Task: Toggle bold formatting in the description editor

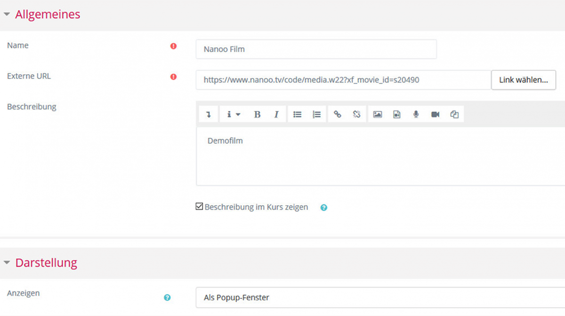Action: click(257, 114)
